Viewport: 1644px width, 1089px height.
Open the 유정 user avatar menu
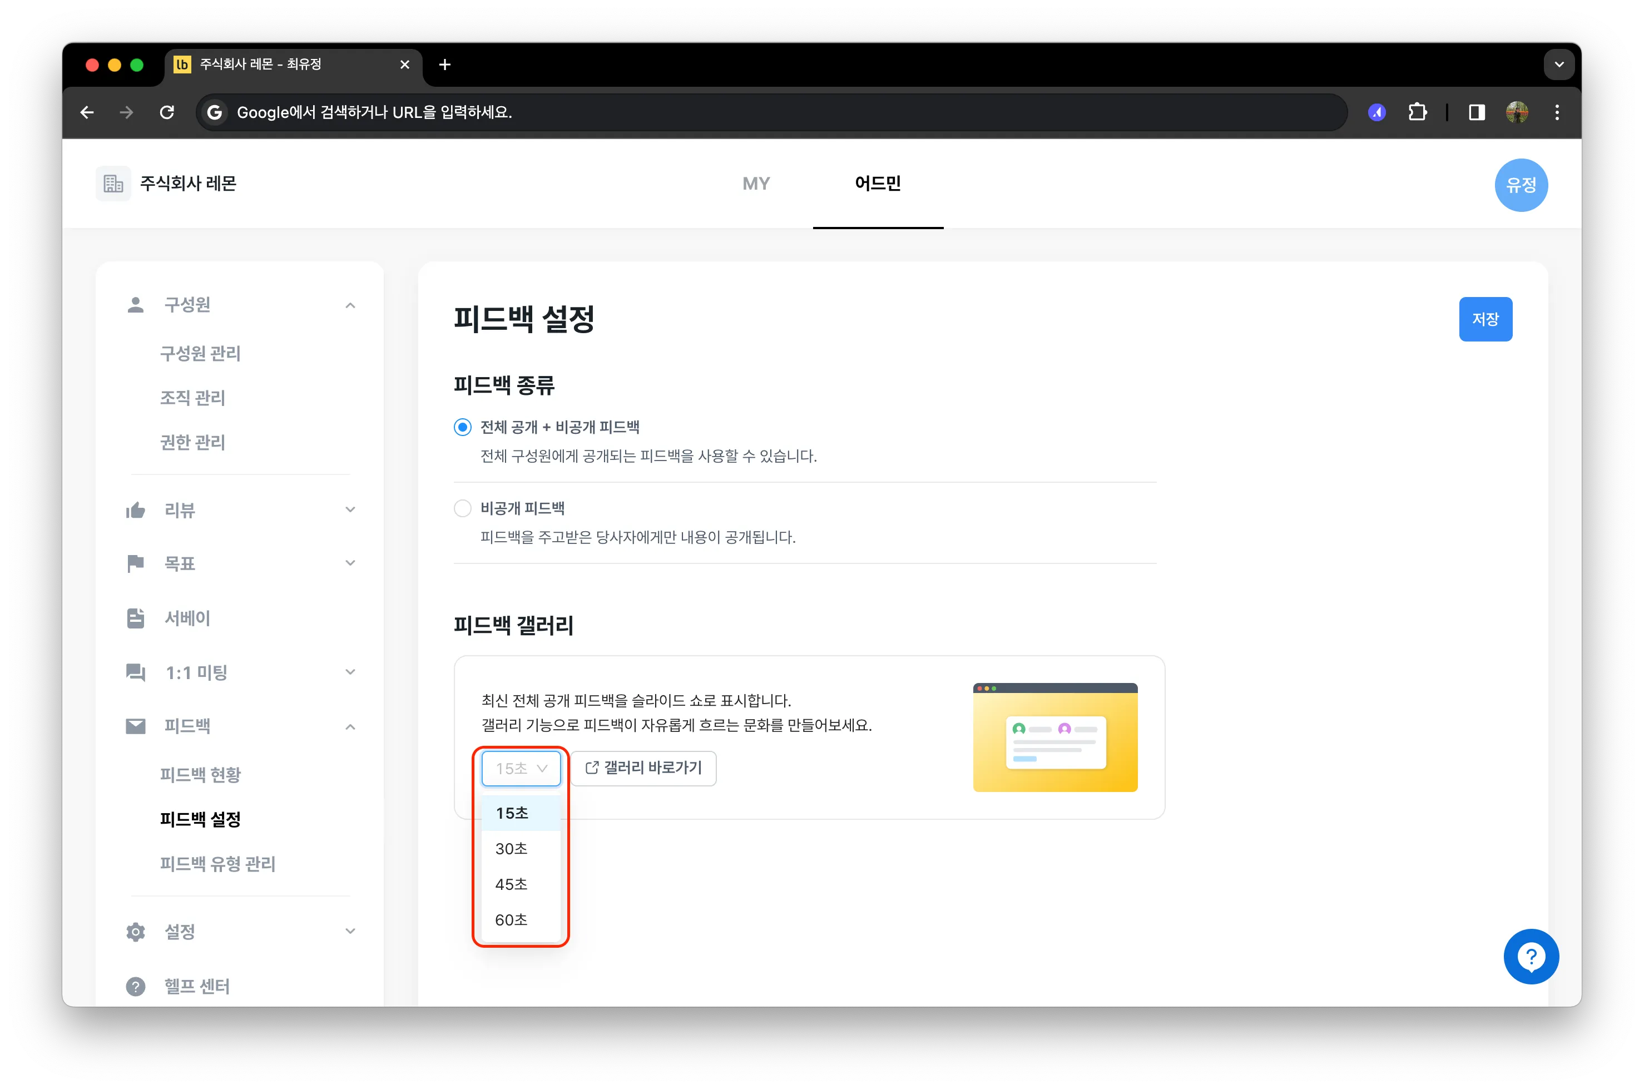pos(1521,185)
